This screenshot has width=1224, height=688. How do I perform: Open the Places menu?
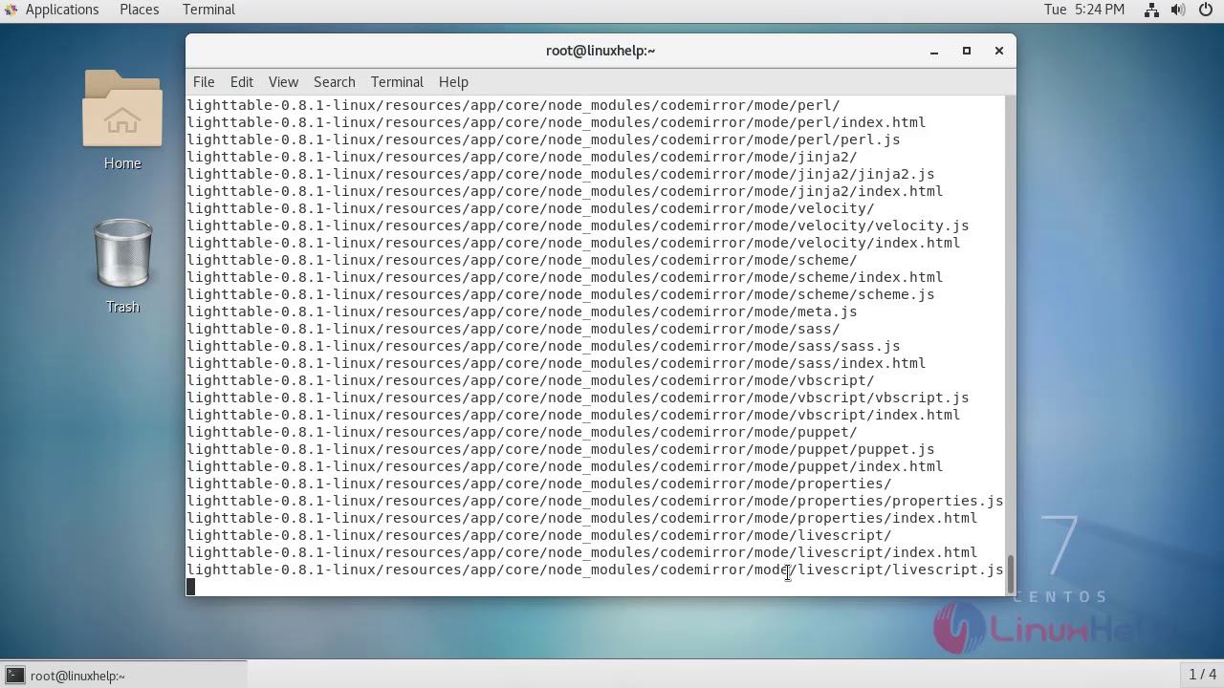coord(140,10)
